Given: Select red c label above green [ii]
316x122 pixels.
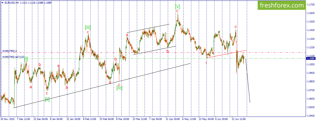Looking at the screenshot, I should 47,93.
